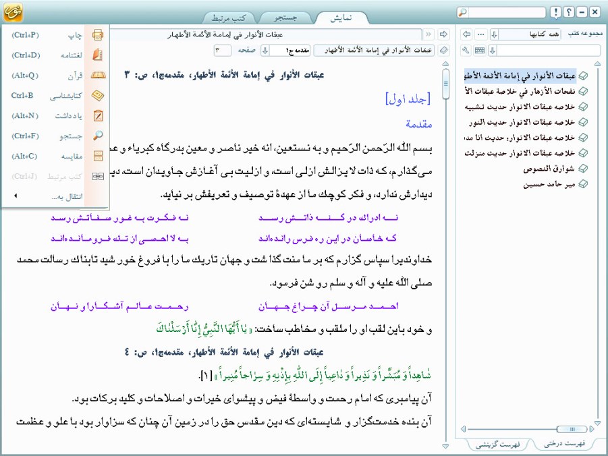This screenshot has width=608, height=456.
Task: Switch to the نمایش tab
Action: (x=341, y=18)
